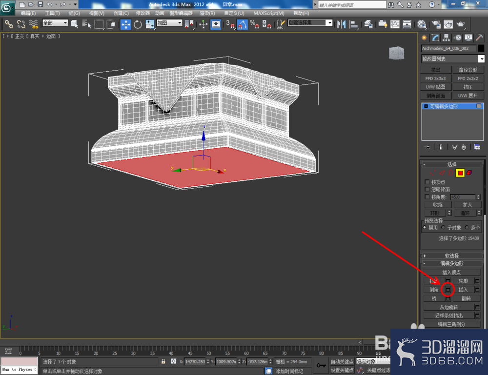The image size is (488, 375).
Task: Select the Element sub-object level icon
Action: 469,173
